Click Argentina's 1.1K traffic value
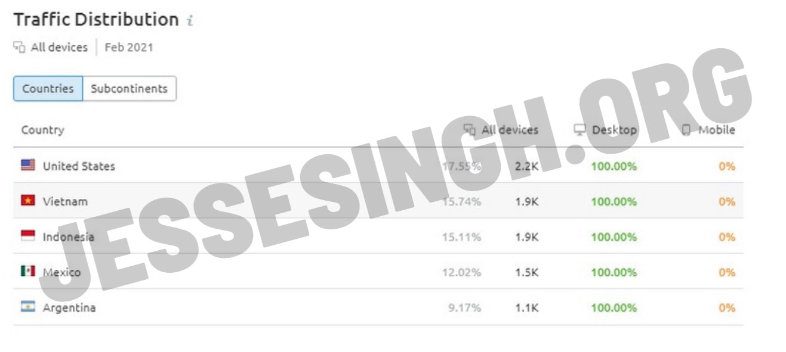The width and height of the screenshot is (786, 352). tap(527, 308)
